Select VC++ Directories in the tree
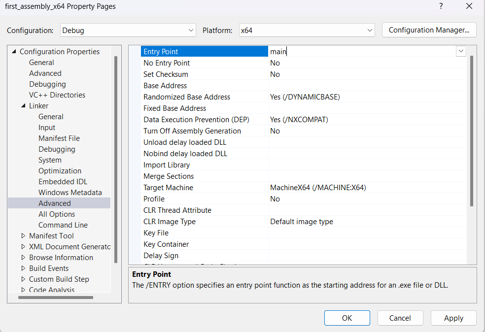Viewport: 485px width, 332px height. click(57, 95)
